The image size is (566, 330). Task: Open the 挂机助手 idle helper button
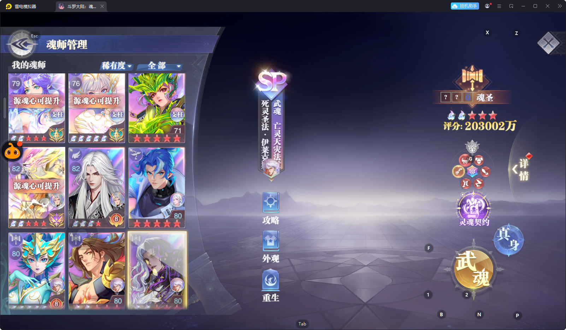[465, 6]
